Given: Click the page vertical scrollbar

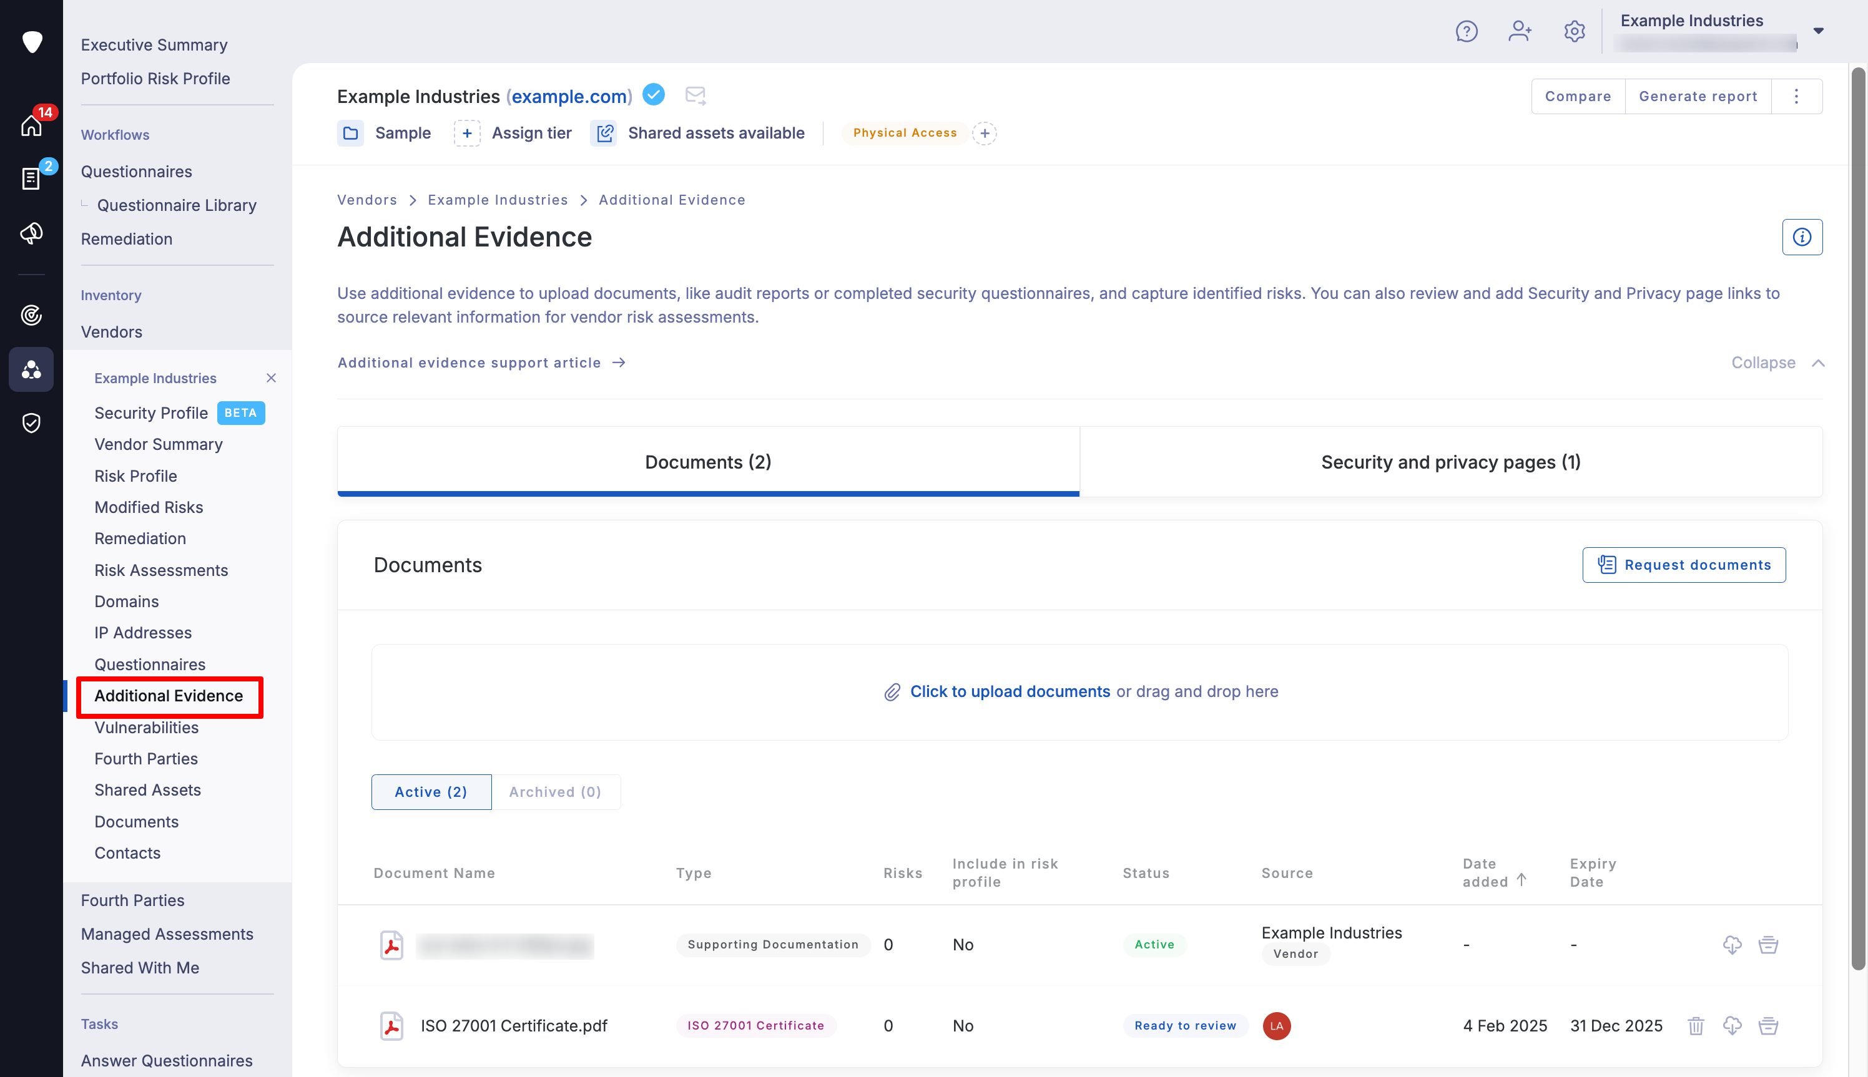Looking at the screenshot, I should [1857, 518].
